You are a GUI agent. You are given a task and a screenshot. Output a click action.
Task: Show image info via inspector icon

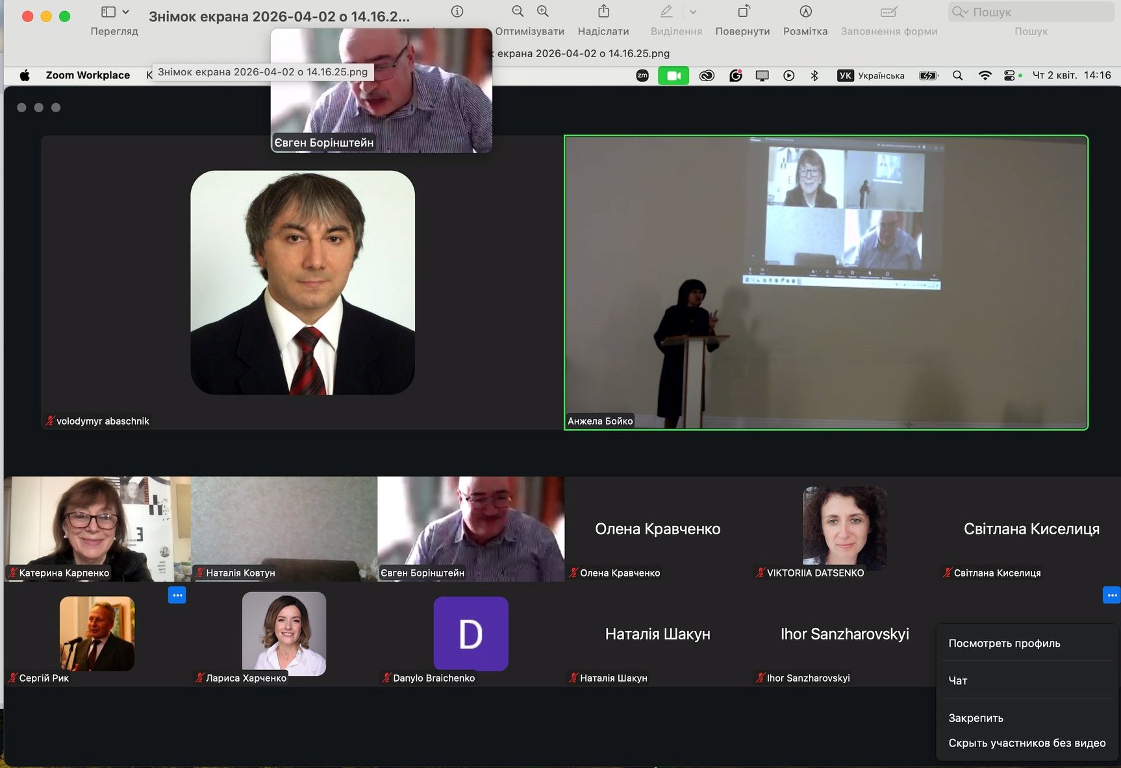[x=457, y=12]
